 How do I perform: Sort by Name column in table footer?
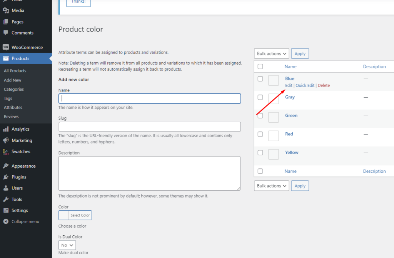(x=290, y=171)
